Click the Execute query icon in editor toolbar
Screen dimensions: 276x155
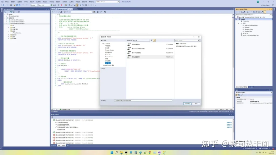(52, 12)
